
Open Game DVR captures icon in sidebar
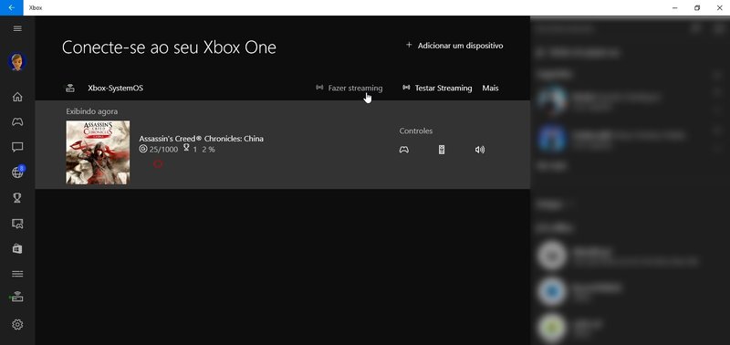pyautogui.click(x=17, y=224)
